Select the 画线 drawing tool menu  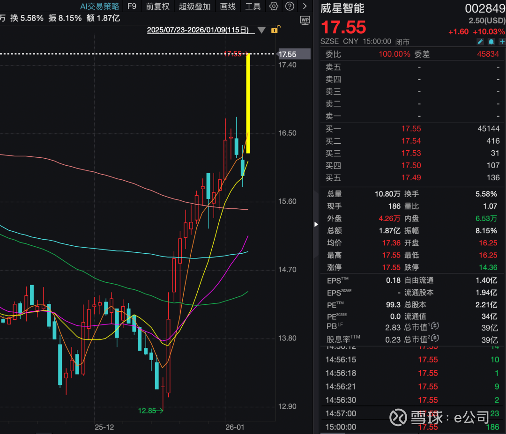[x=228, y=7]
